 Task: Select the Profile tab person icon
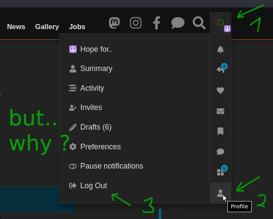point(221,193)
